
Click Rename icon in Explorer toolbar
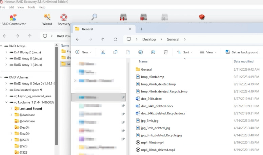click(141, 52)
